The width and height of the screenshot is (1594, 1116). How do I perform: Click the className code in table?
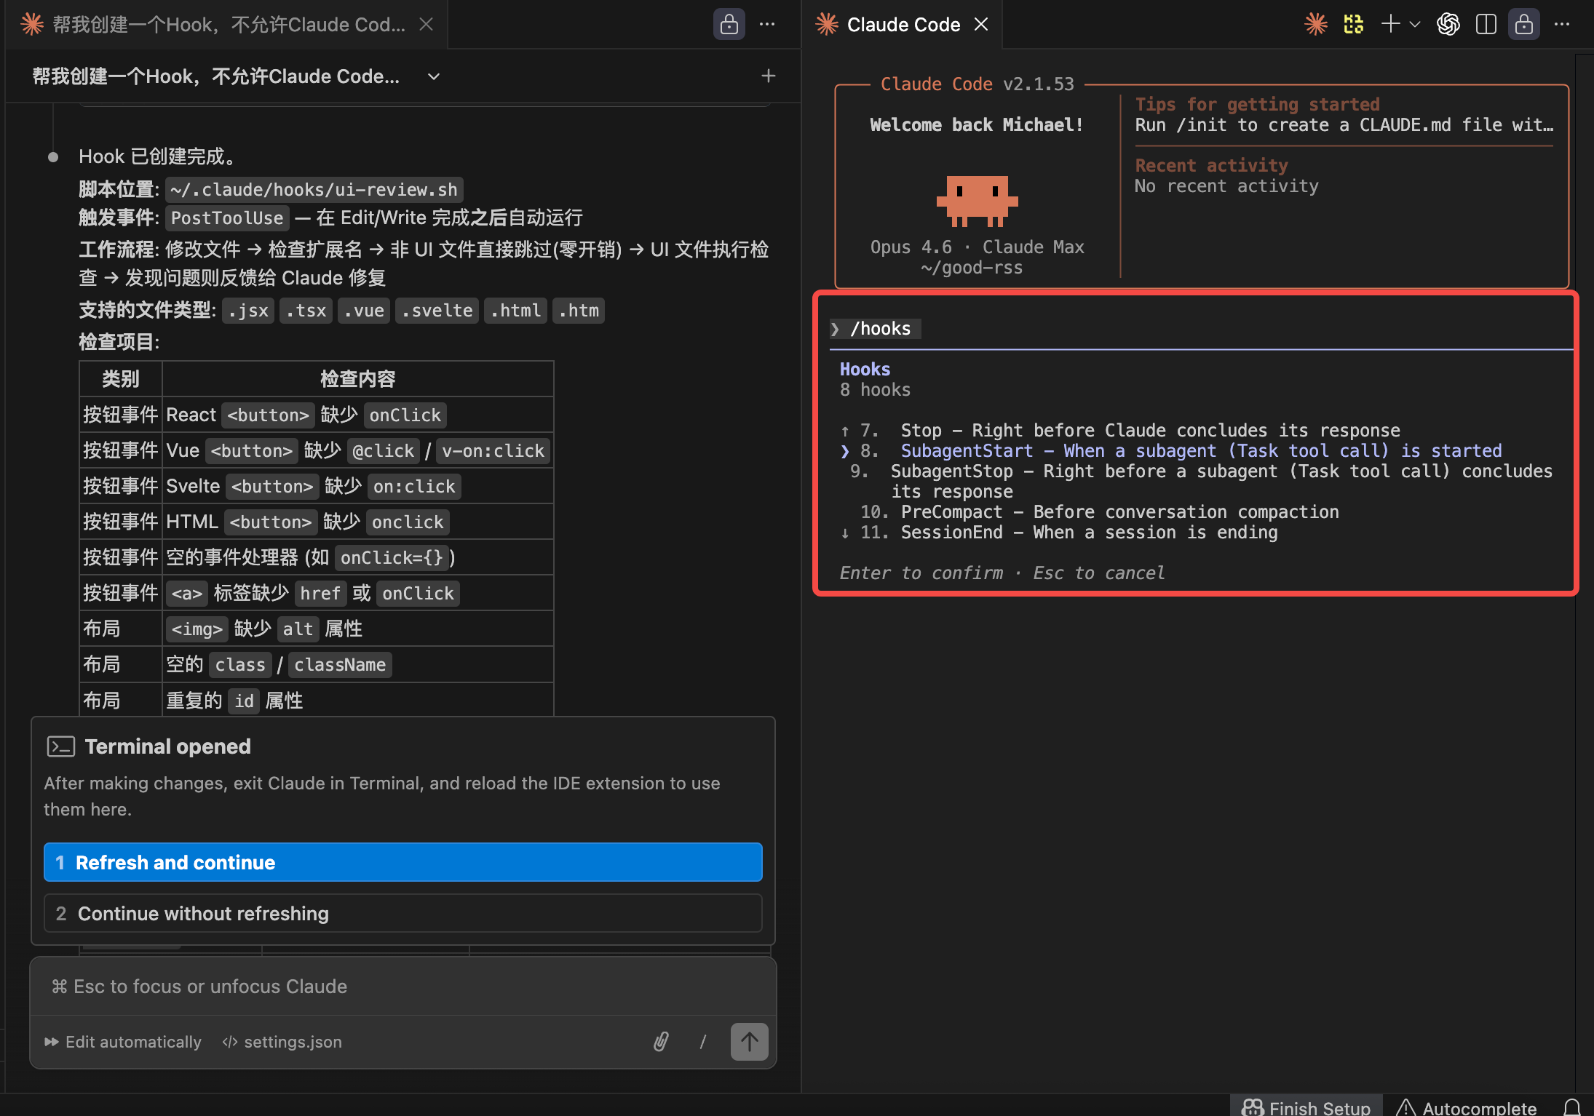[x=340, y=665]
